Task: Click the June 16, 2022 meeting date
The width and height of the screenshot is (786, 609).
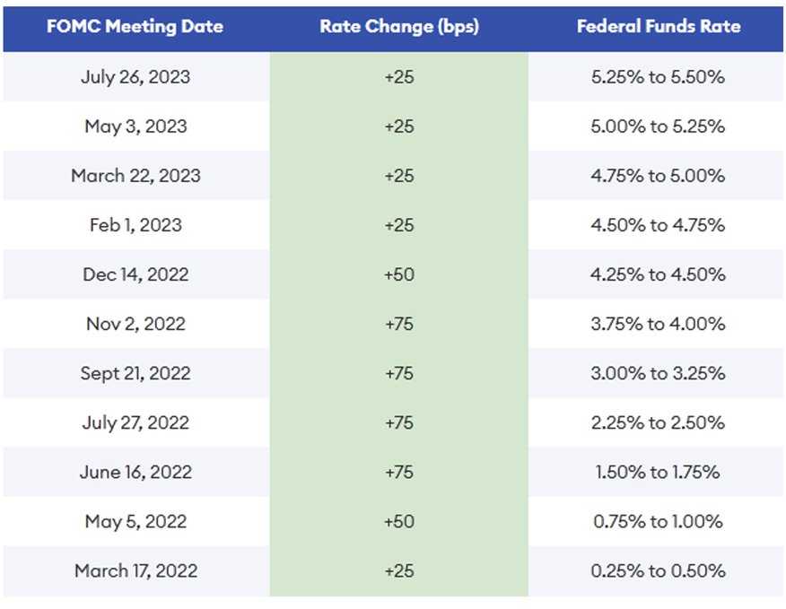Action: 136,472
